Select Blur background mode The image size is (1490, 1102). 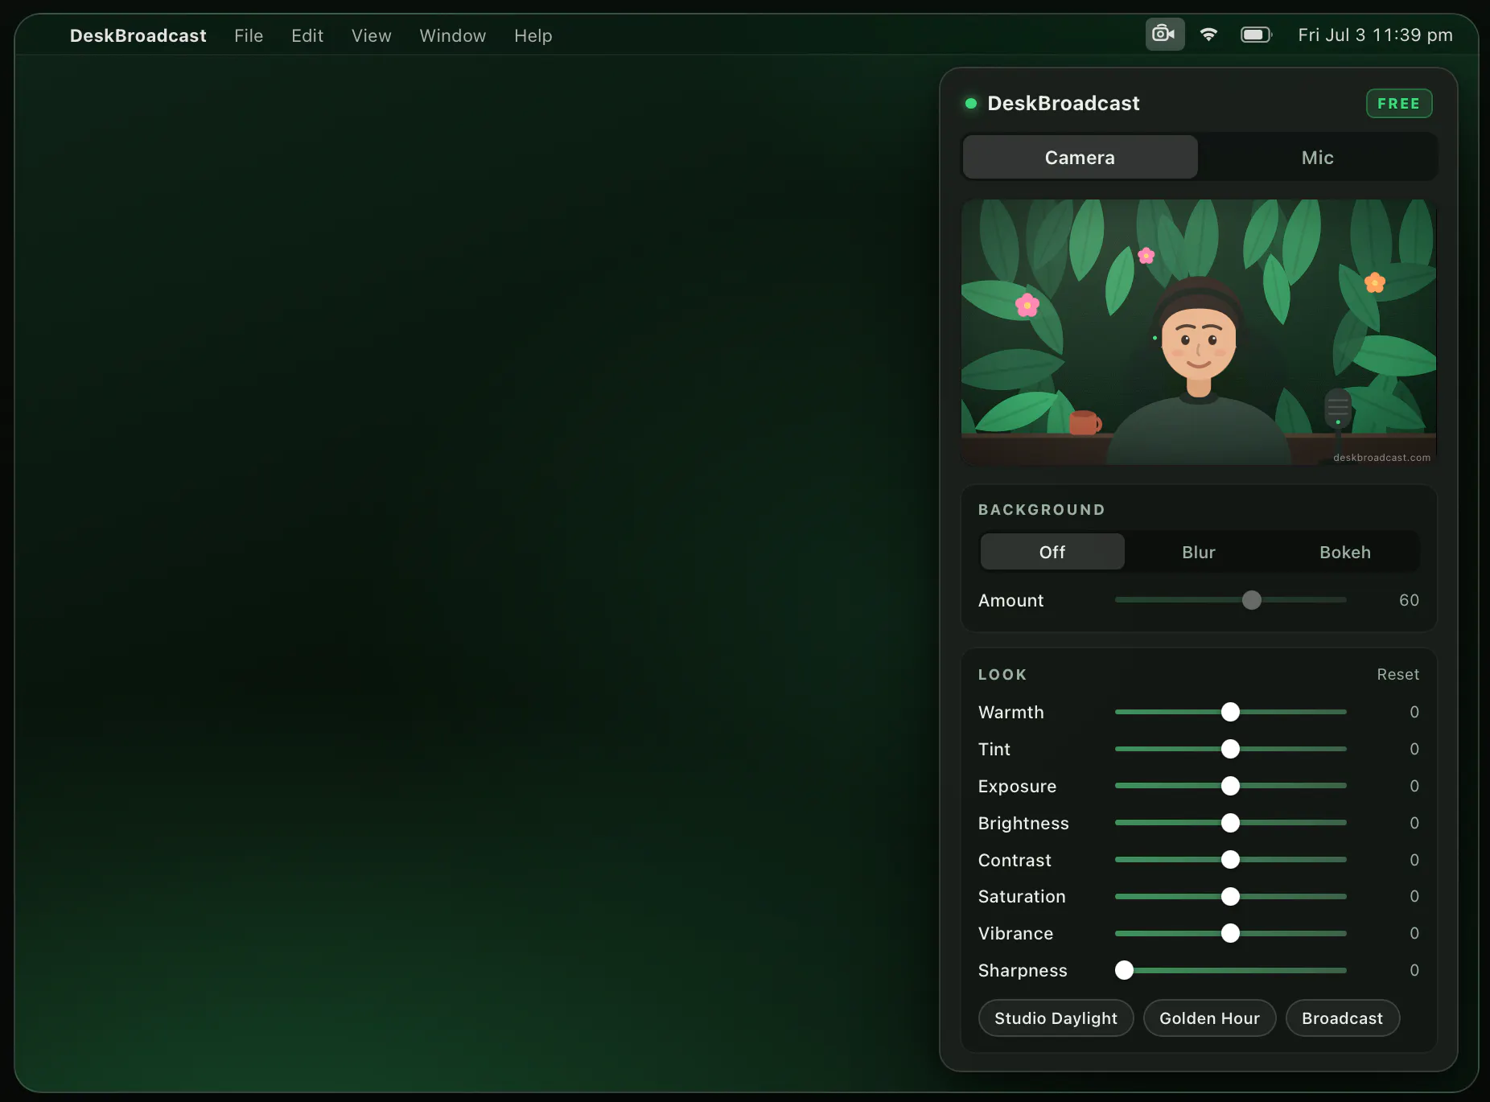coord(1198,552)
